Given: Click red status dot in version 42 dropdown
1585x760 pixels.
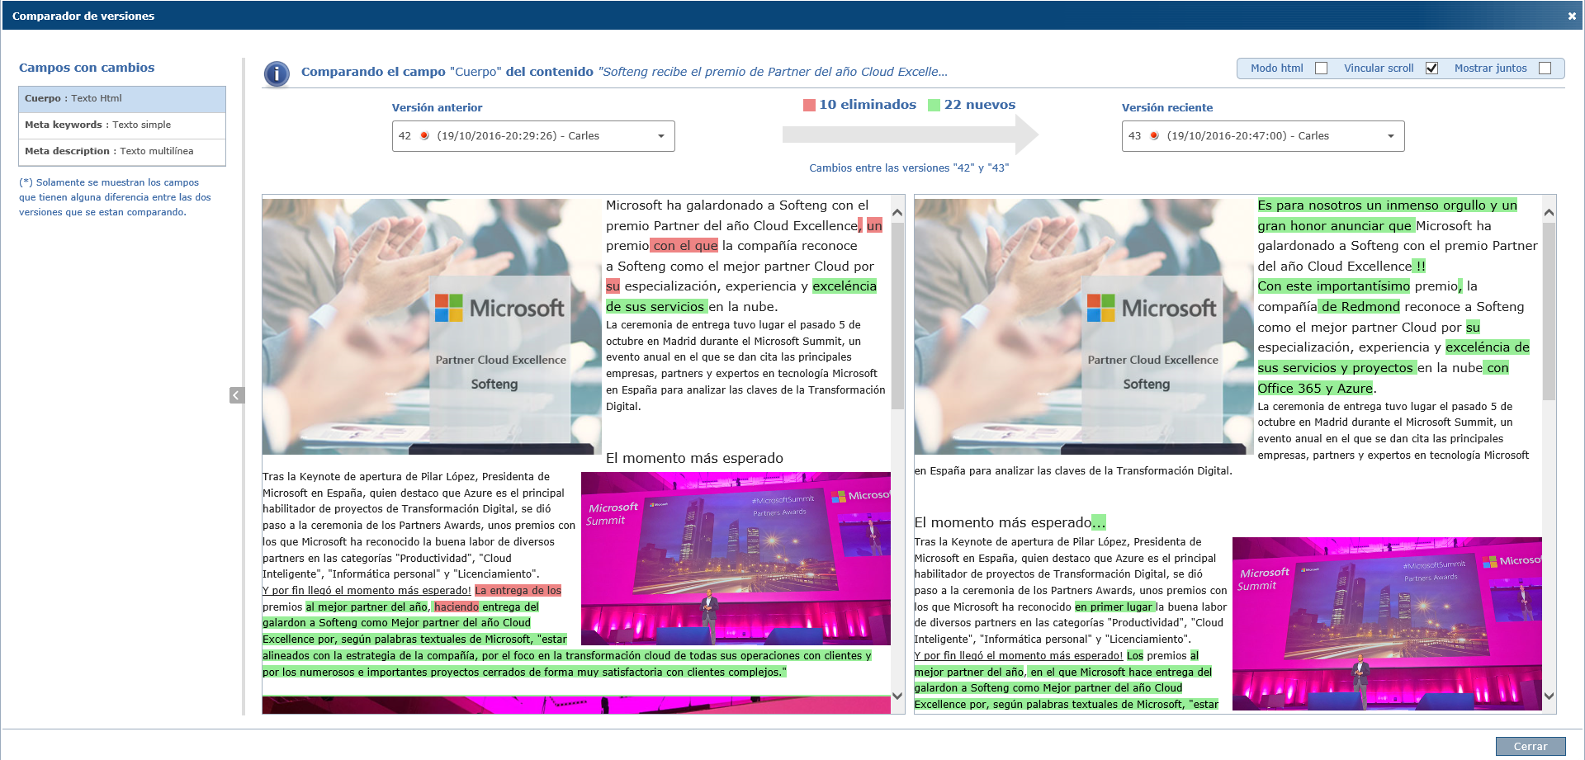Looking at the screenshot, I should (x=424, y=136).
